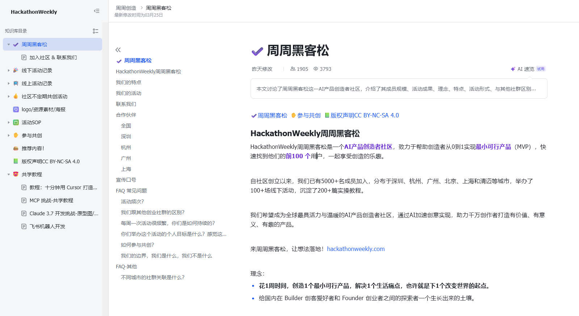Click the eye views icon showing 3793

[316, 69]
